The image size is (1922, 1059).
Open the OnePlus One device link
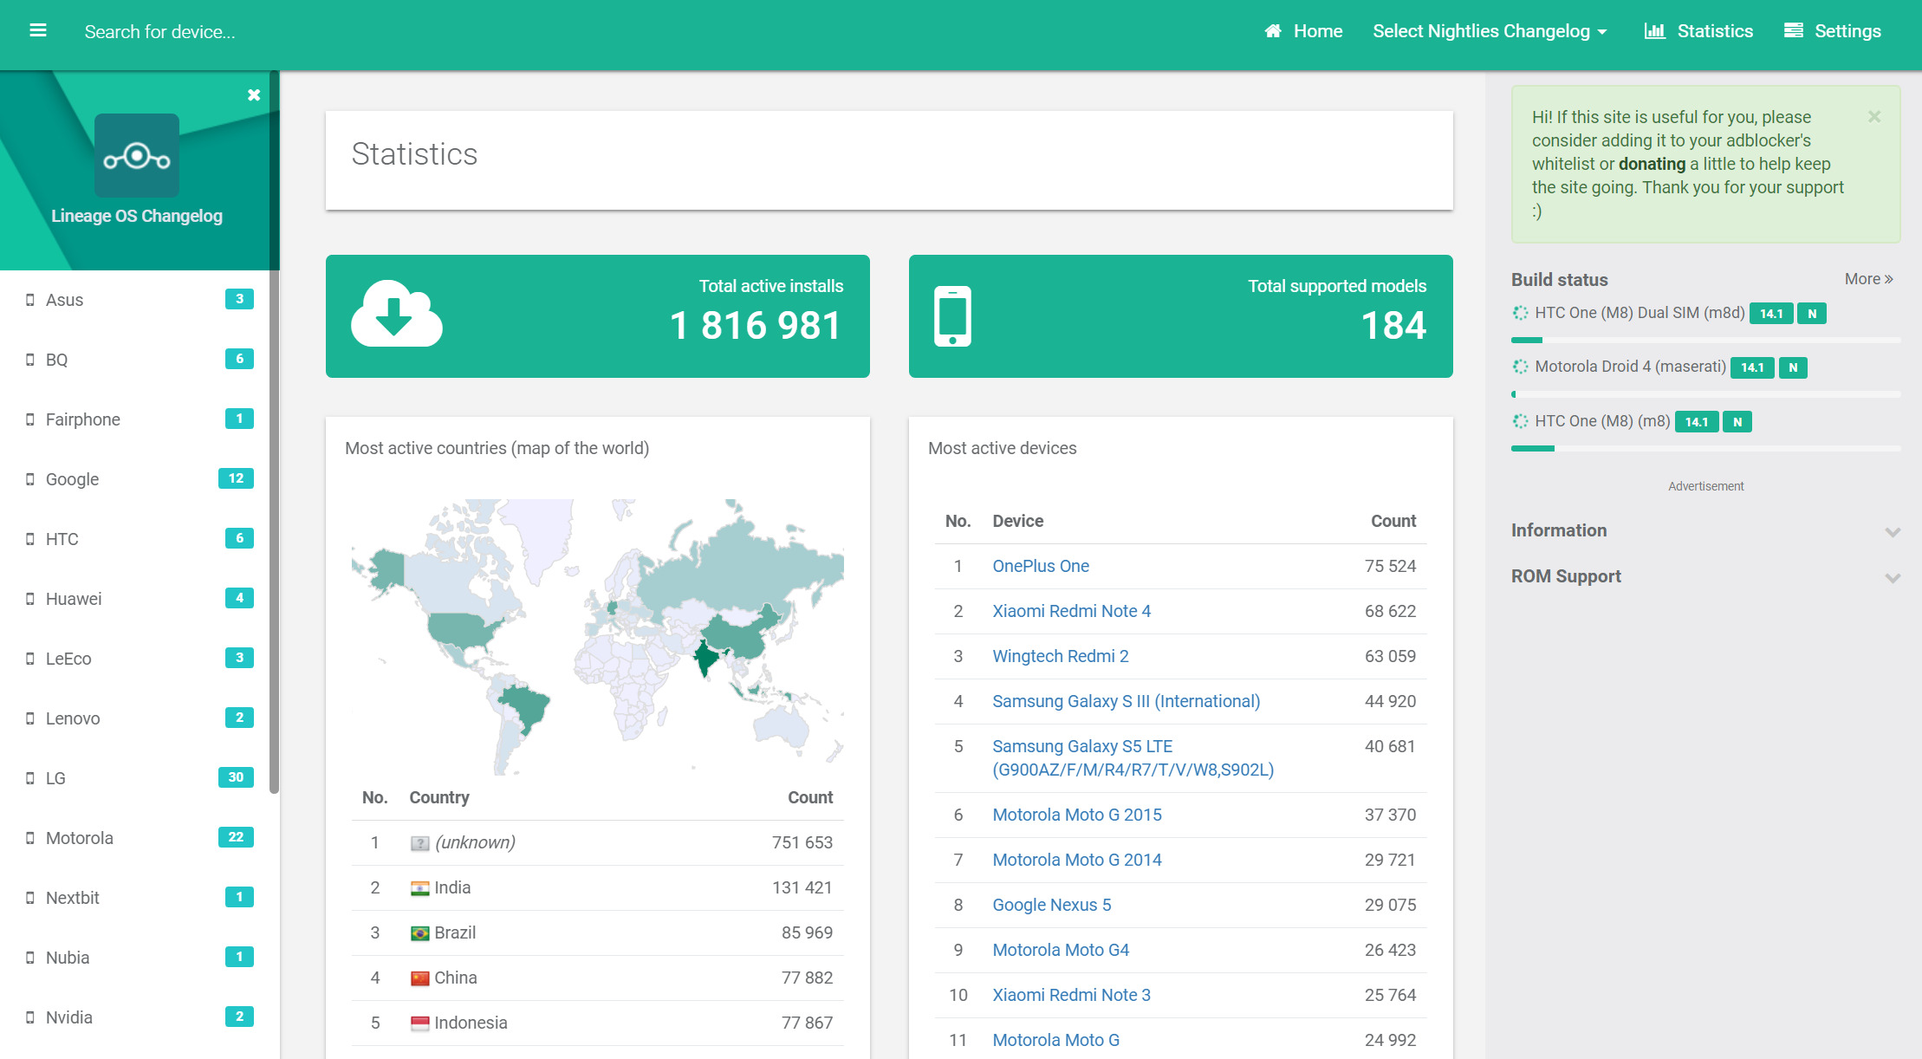click(x=1041, y=566)
